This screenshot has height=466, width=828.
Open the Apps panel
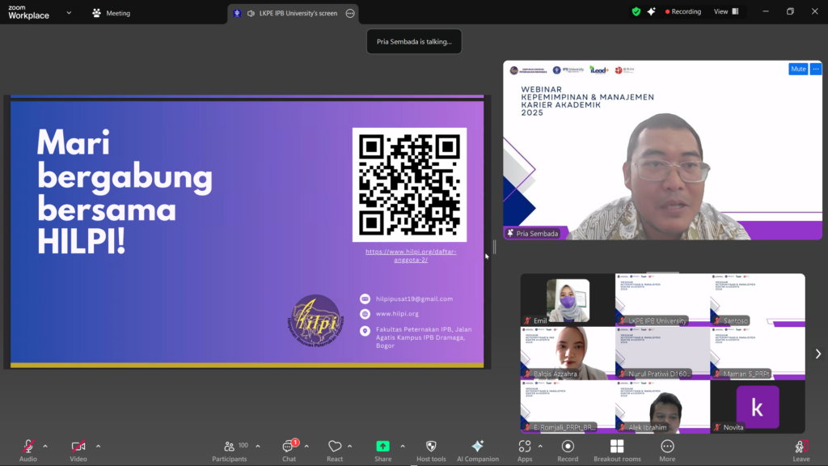524,450
